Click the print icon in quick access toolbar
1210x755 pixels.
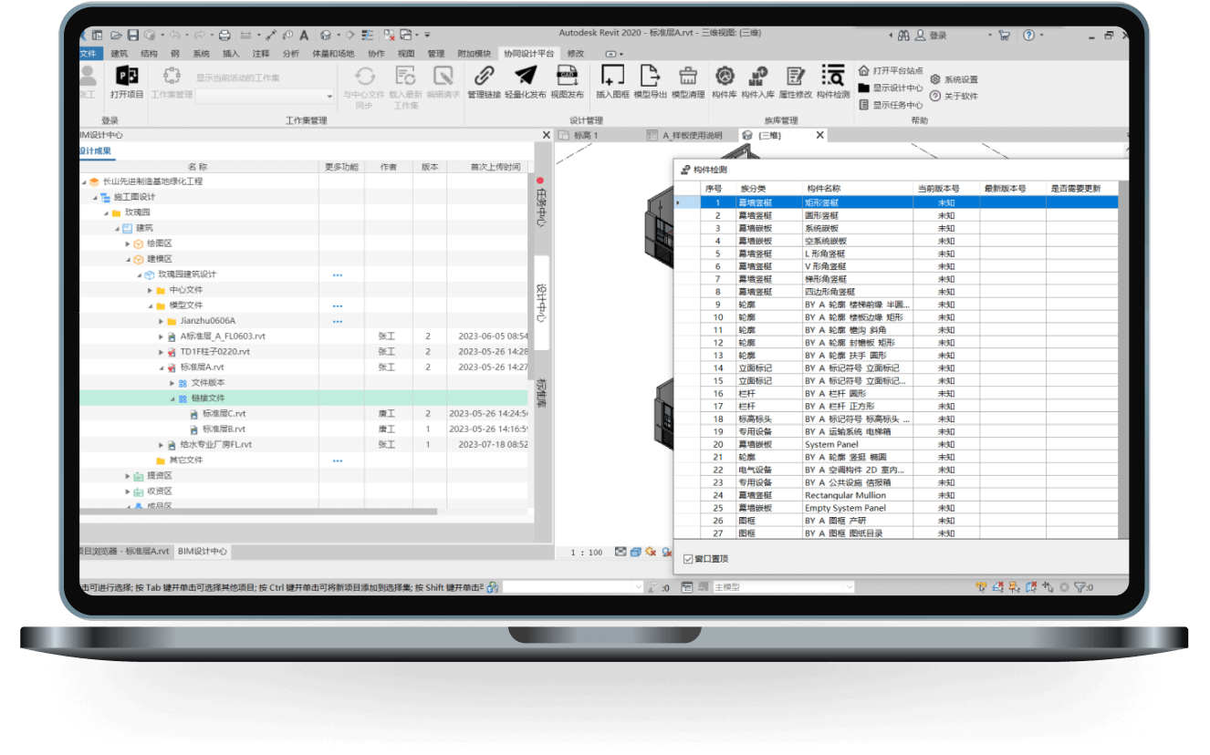tap(224, 36)
